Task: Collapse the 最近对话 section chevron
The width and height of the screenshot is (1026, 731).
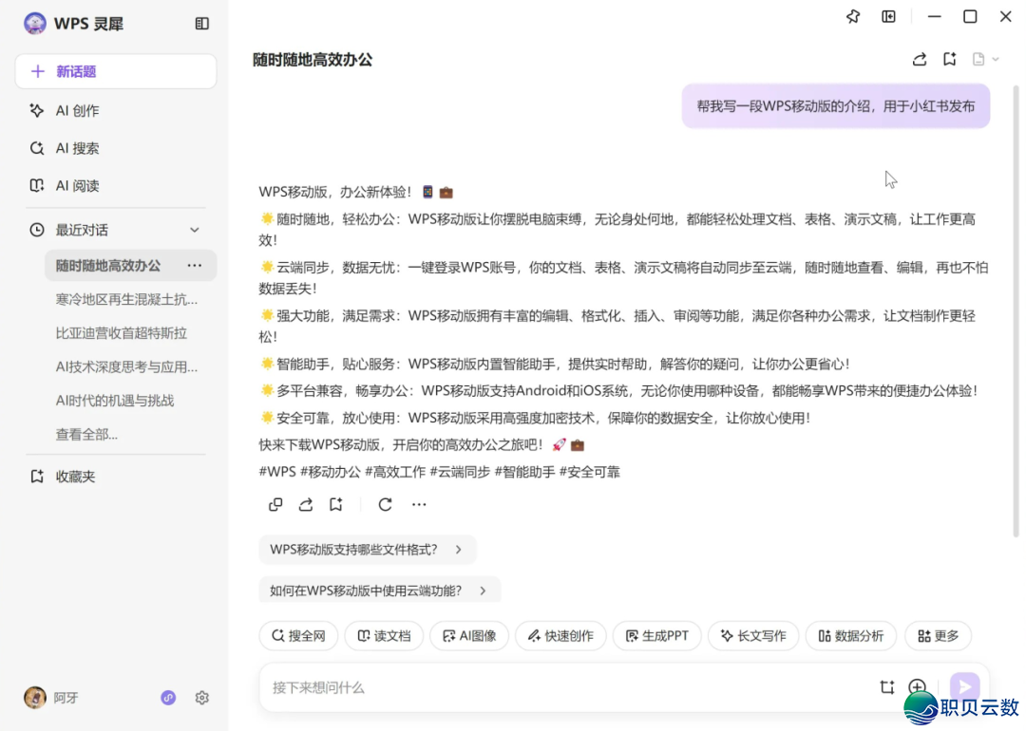Action: 195,230
